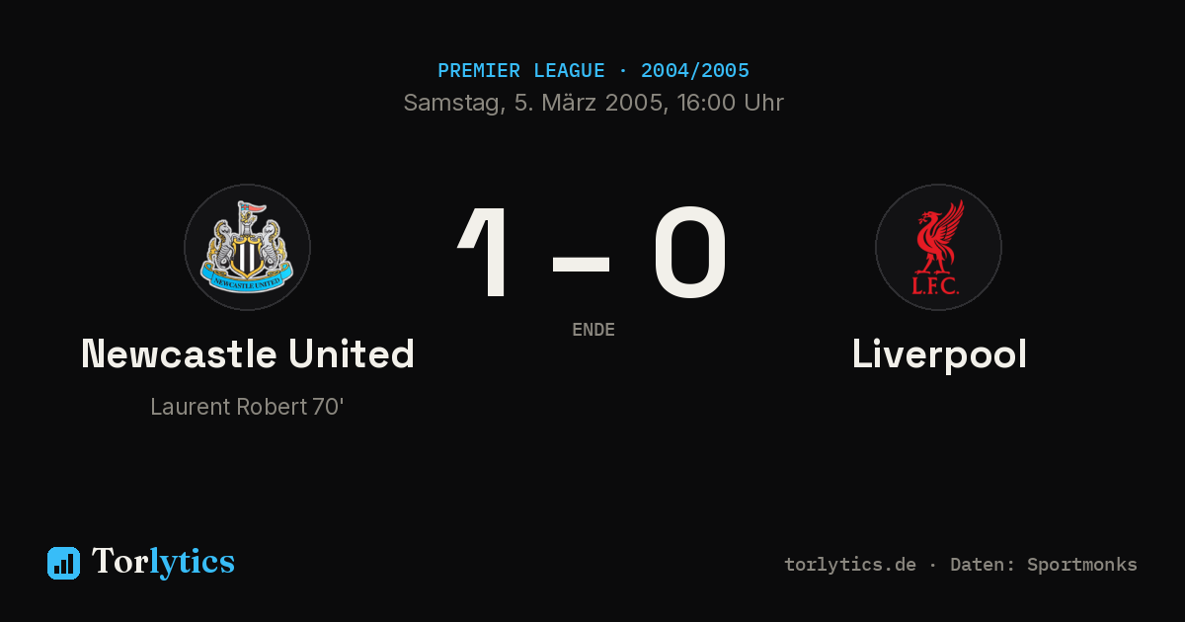This screenshot has height=622, width=1185.
Task: Click the ENDE match status label
Action: [x=593, y=330]
